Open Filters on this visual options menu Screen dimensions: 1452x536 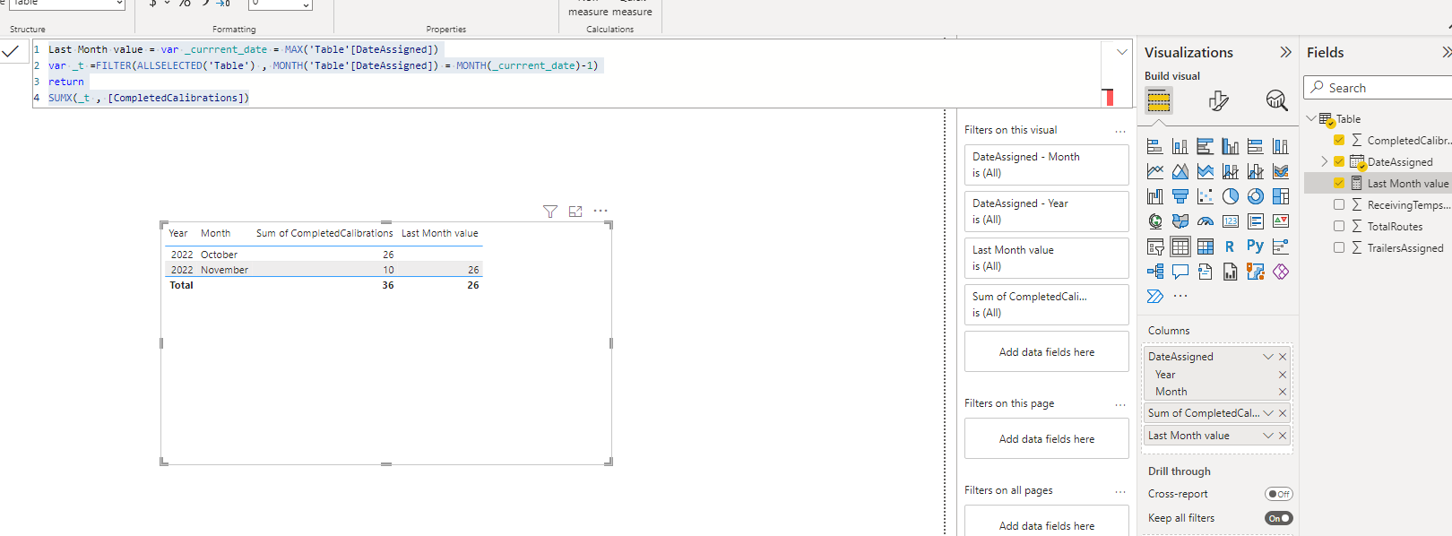[1120, 131]
